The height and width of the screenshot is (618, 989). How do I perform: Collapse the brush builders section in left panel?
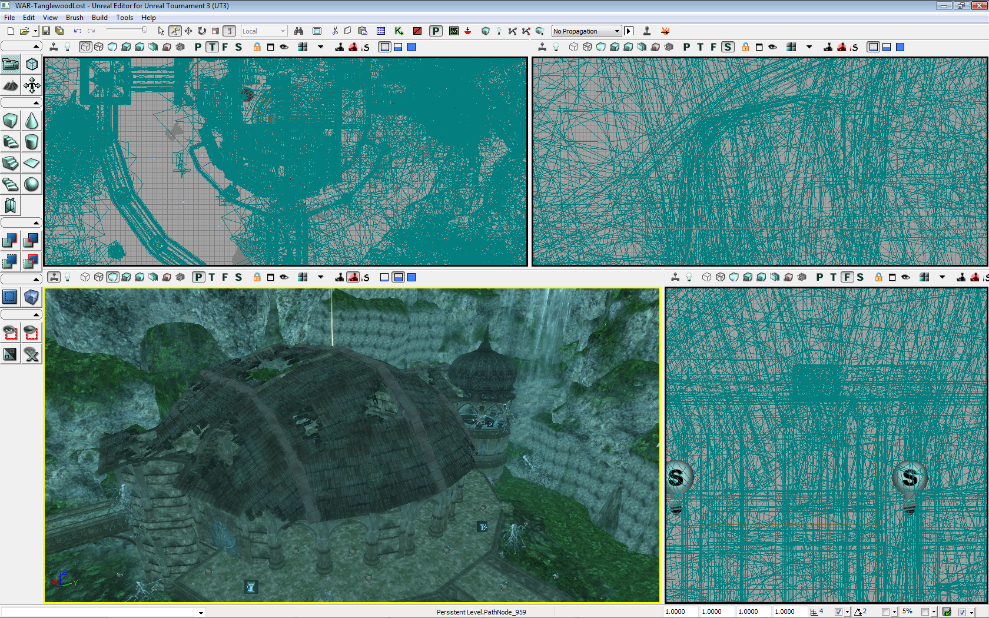[21, 102]
